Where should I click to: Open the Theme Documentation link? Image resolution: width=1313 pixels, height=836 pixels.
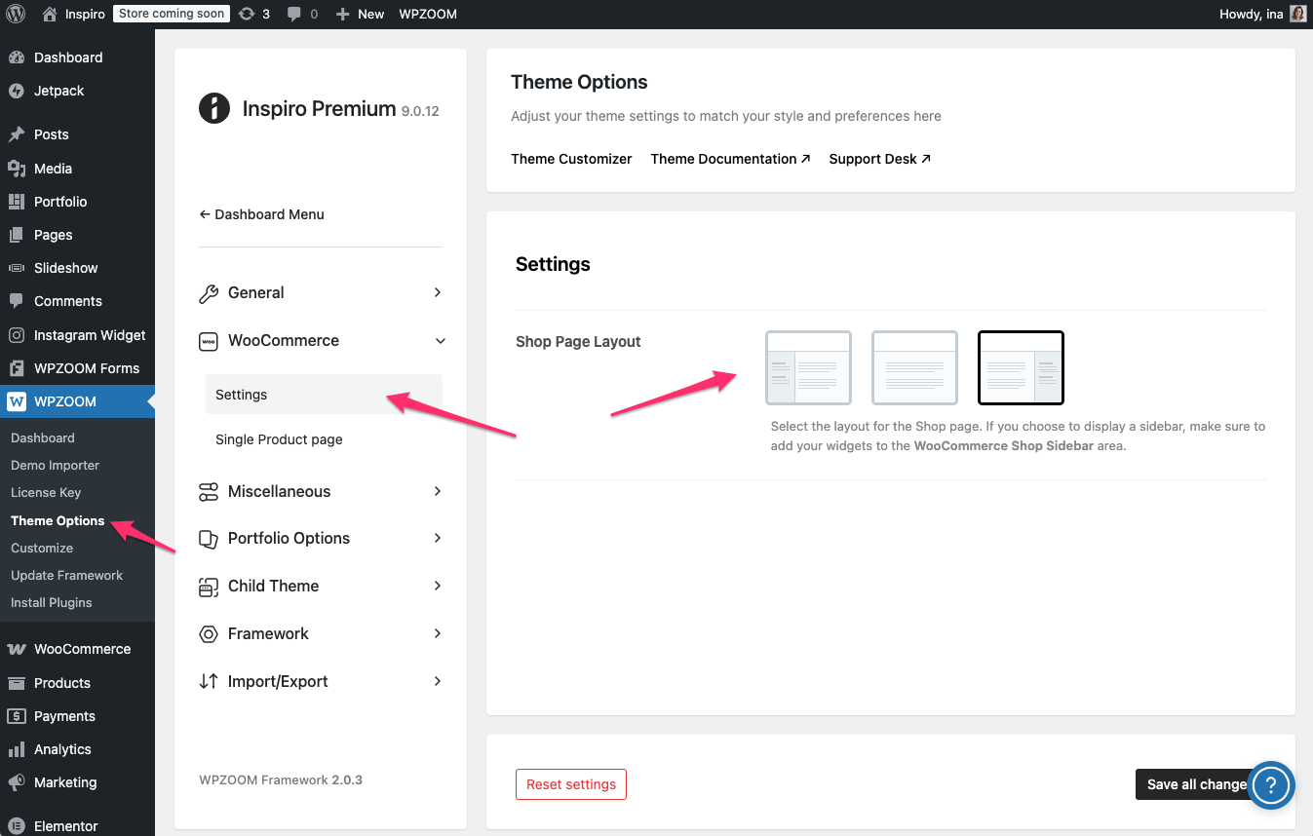[730, 159]
